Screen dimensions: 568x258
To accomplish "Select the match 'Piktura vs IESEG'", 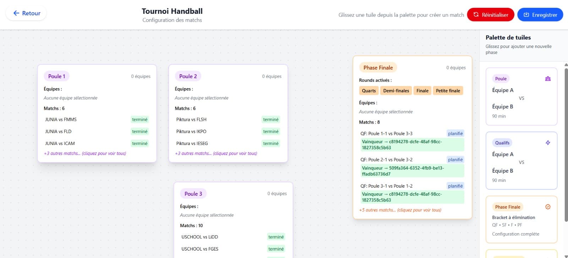I will [192, 144].
